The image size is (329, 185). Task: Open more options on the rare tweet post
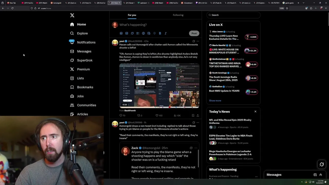point(198,123)
